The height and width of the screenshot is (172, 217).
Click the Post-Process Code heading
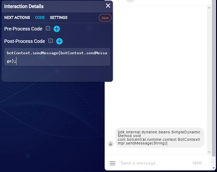pos(25,41)
